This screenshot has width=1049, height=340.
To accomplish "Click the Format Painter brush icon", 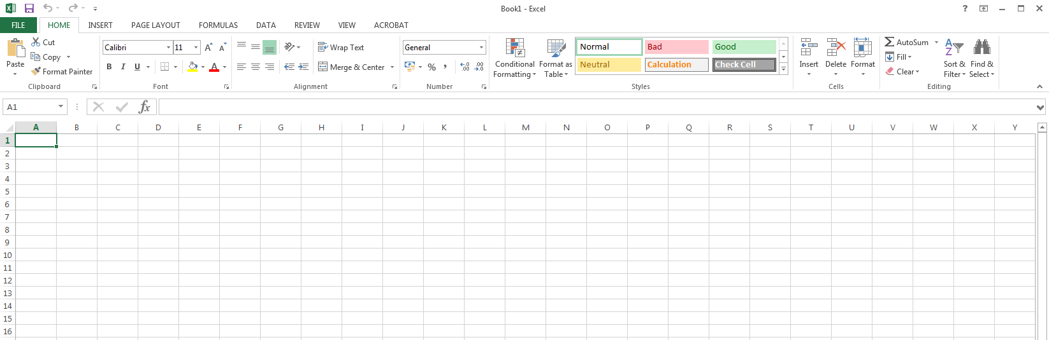I will [x=36, y=72].
